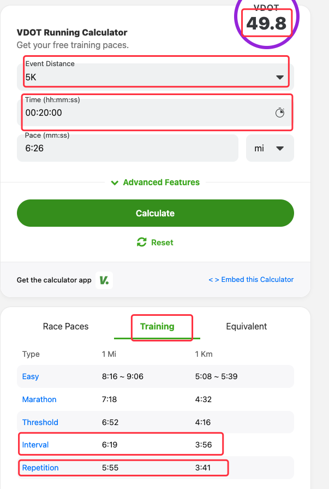
Task: Click the stopwatch icon in Time field
Action: pos(280,113)
